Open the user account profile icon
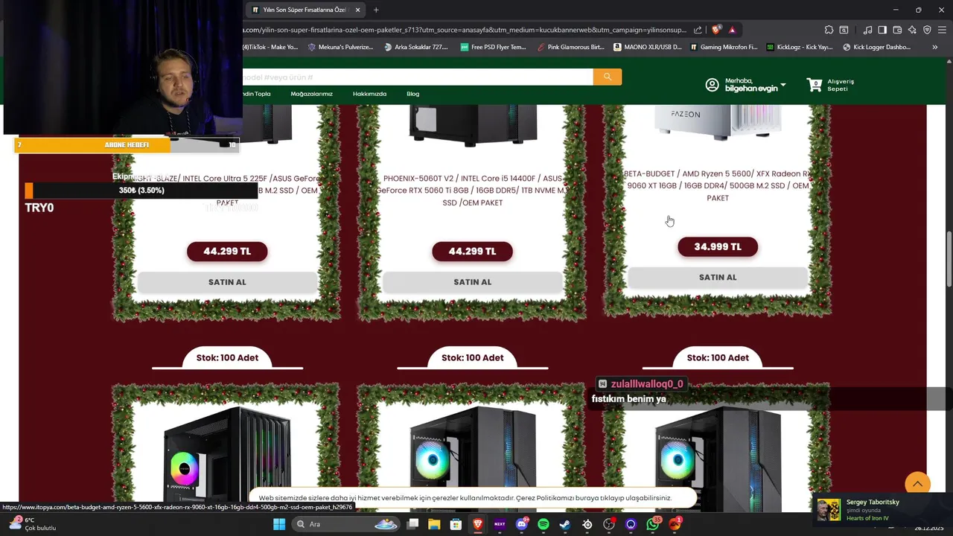Viewport: 953px width, 536px height. coord(713,85)
